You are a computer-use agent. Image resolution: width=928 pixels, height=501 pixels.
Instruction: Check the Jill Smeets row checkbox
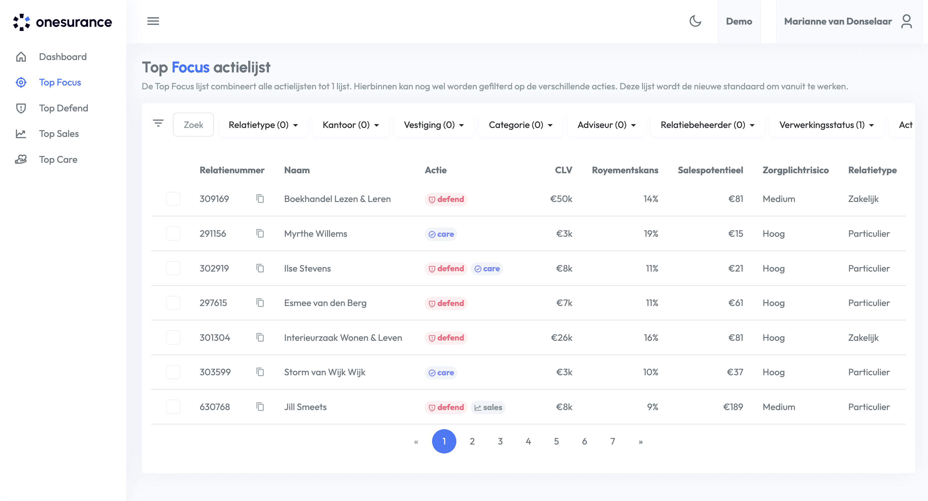click(x=173, y=407)
